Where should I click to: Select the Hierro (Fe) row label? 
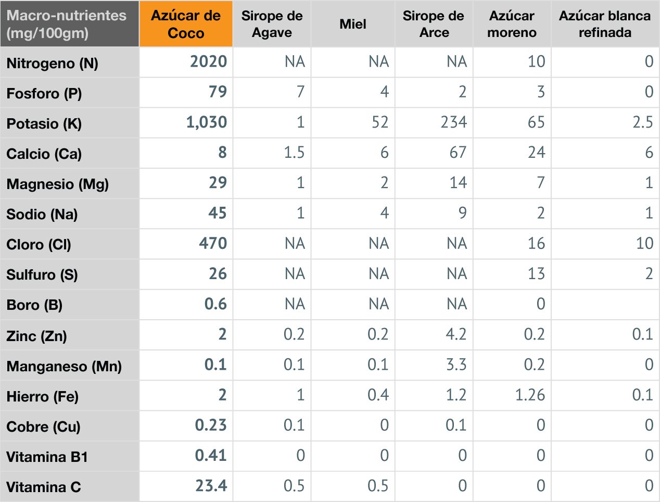43,396
